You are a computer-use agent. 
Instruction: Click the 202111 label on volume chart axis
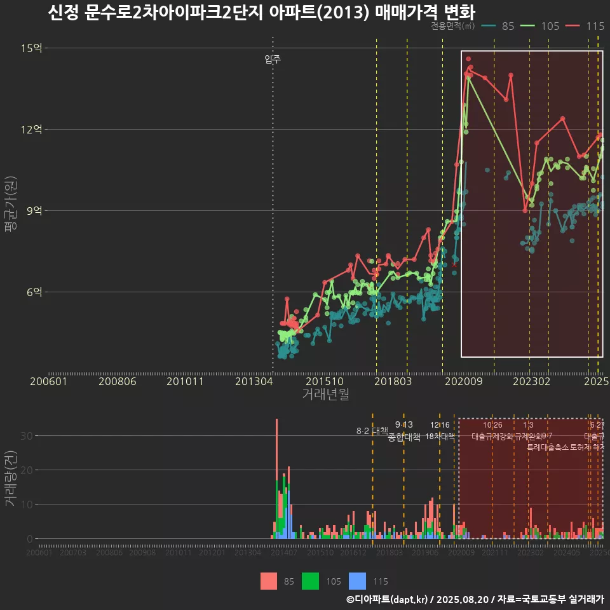click(x=495, y=552)
